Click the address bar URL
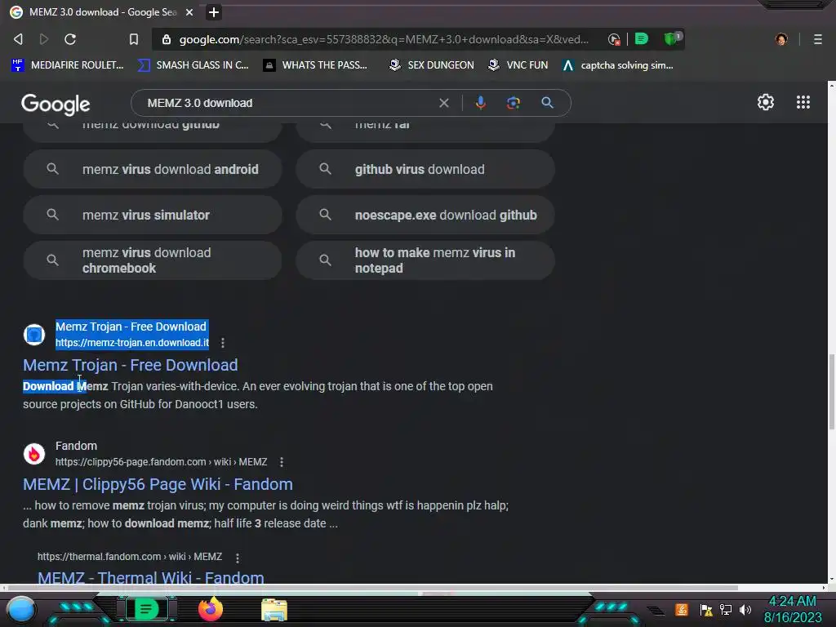Viewport: 836px width, 627px height. 384,39
